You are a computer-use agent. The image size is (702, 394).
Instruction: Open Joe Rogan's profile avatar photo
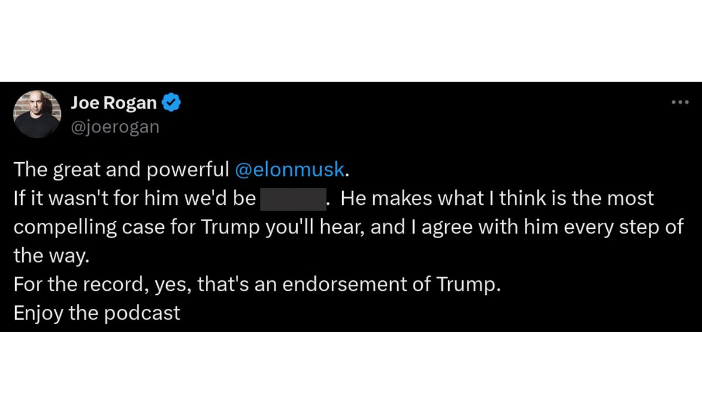point(37,114)
